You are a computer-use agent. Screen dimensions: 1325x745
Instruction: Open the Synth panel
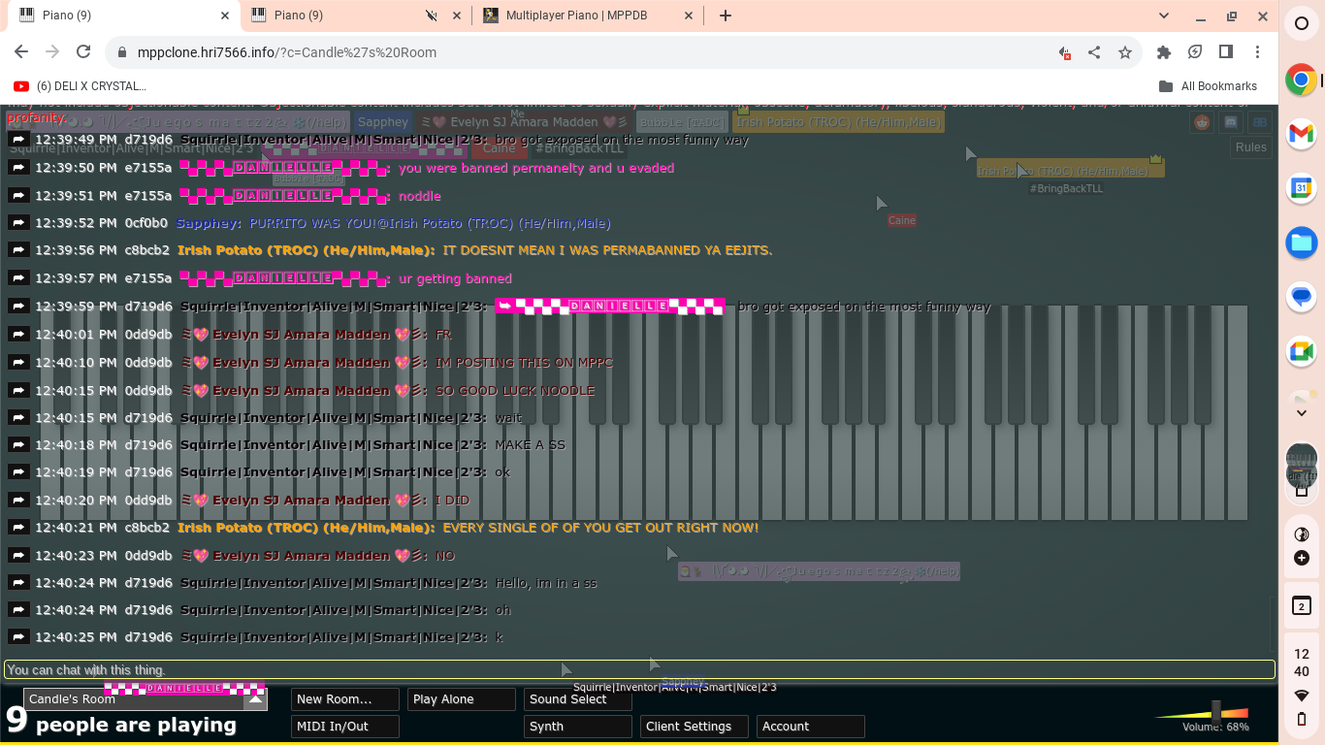[578, 727]
